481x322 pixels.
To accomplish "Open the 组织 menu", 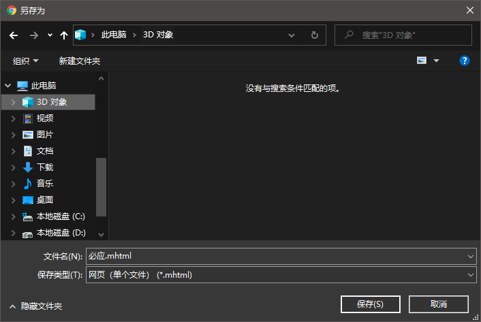I will click(x=25, y=61).
